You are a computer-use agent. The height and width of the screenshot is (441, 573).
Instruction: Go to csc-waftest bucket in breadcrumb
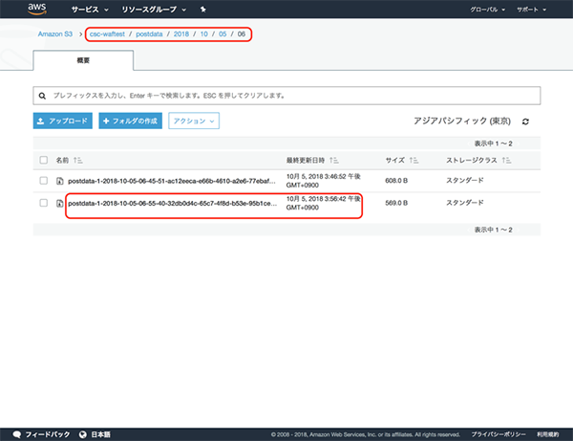click(107, 33)
